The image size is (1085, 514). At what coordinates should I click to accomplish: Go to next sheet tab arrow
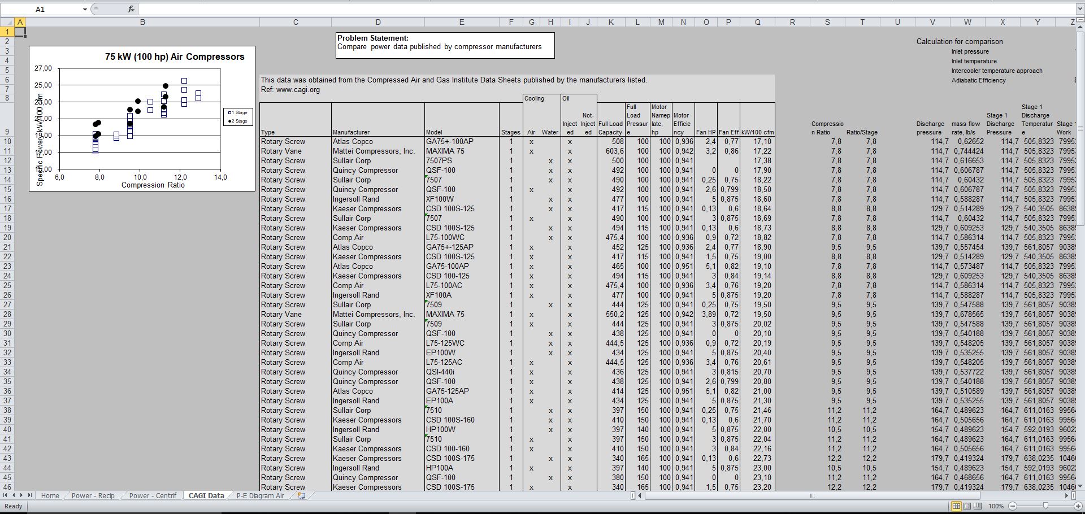(x=22, y=495)
